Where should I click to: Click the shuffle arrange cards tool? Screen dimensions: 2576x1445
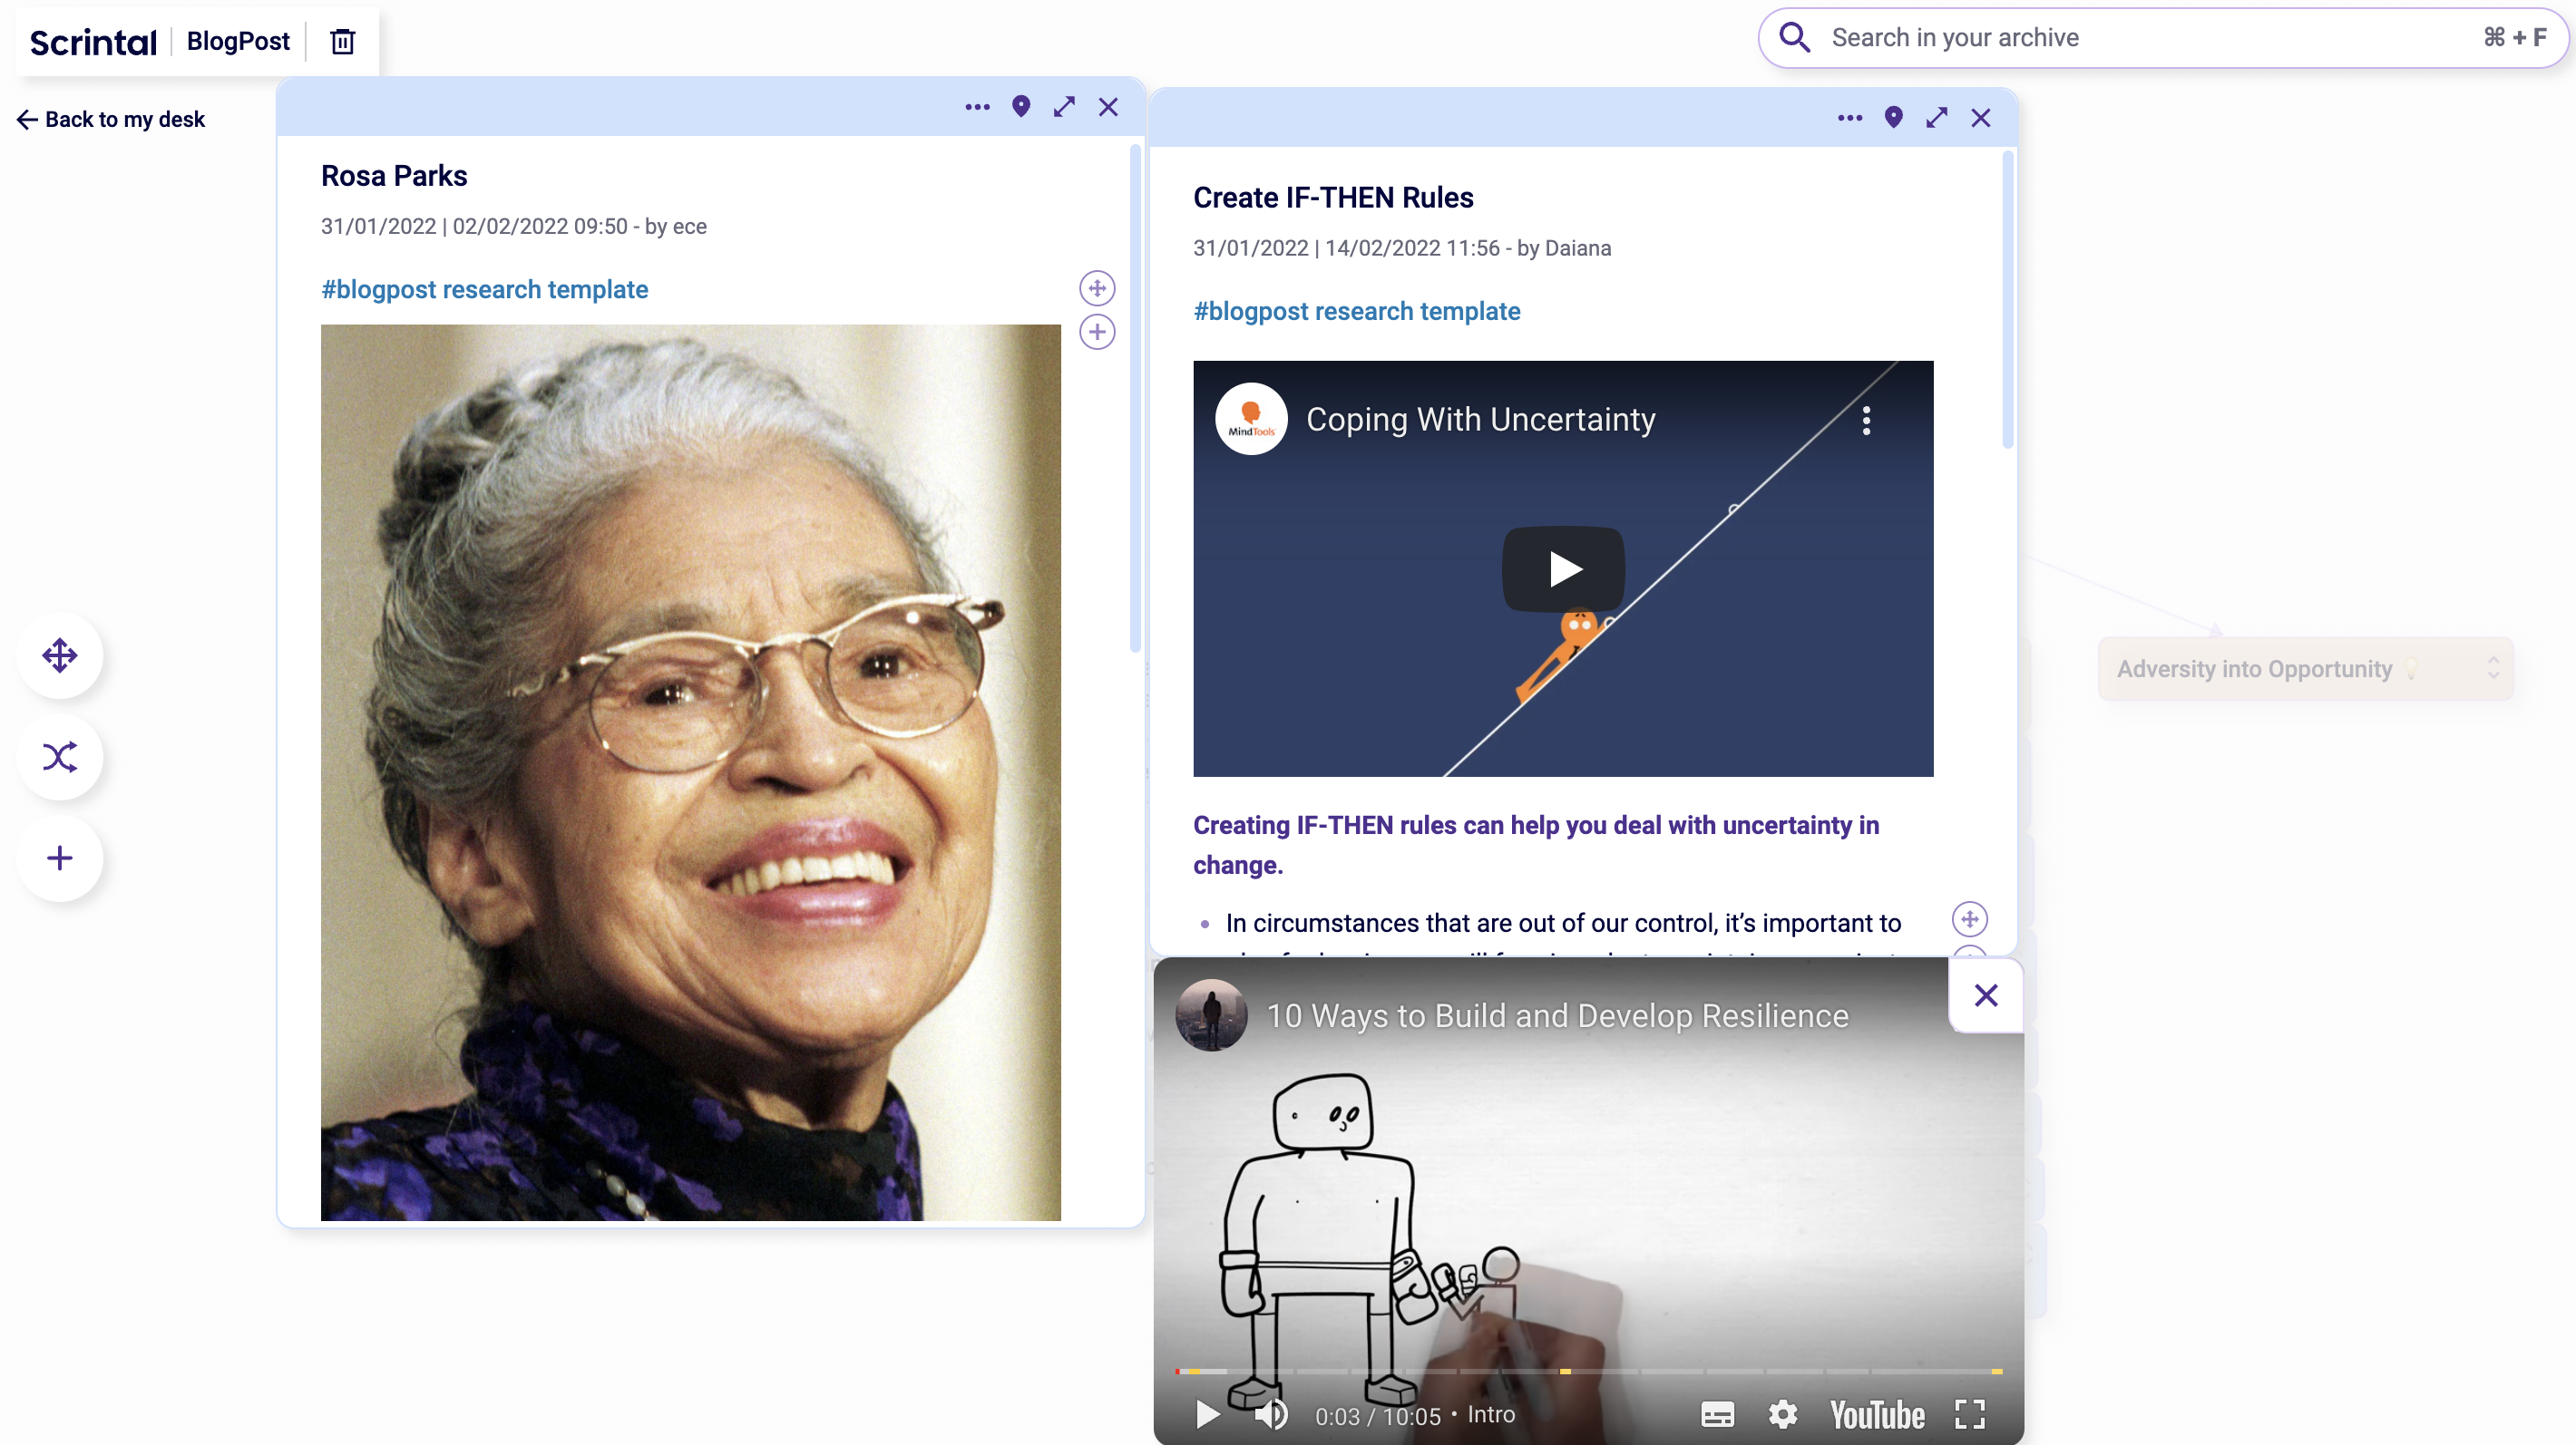60,756
